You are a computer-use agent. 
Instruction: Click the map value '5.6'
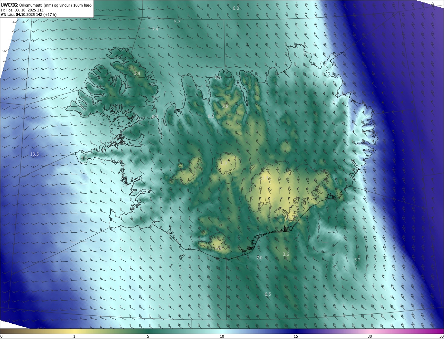(84, 158)
